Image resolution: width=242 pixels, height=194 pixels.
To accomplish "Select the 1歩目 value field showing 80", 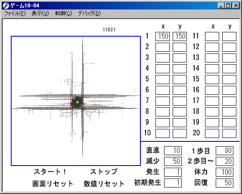I will coord(224,150).
